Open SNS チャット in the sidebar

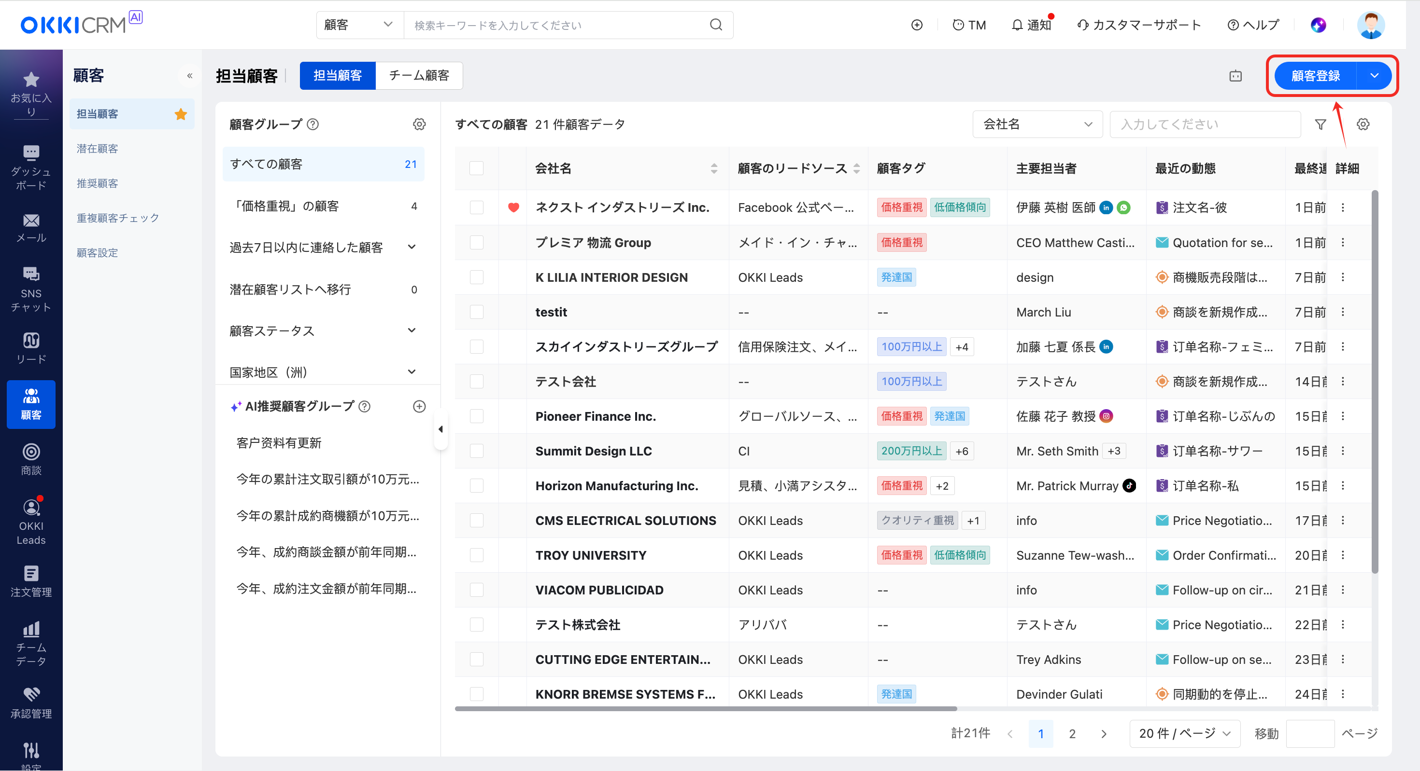(31, 289)
